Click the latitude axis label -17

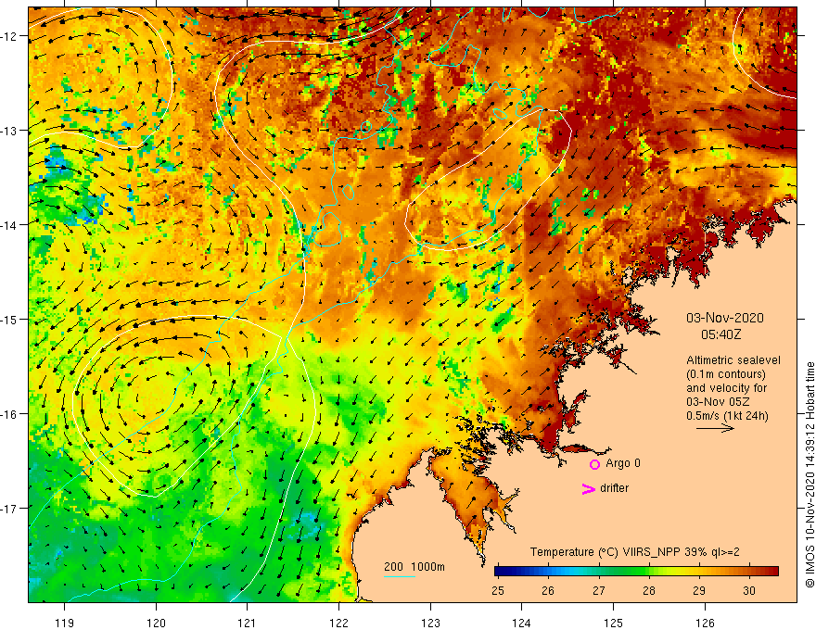click(8, 509)
